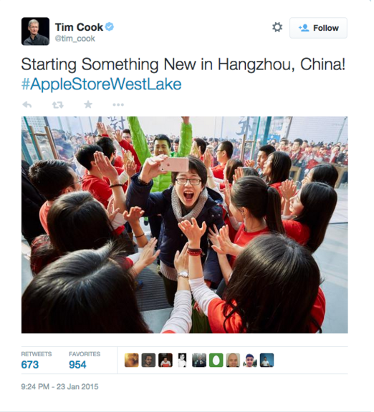Click the Tim Cook display name
Image resolution: width=374 pixels, height=412 pixels.
pos(79,26)
